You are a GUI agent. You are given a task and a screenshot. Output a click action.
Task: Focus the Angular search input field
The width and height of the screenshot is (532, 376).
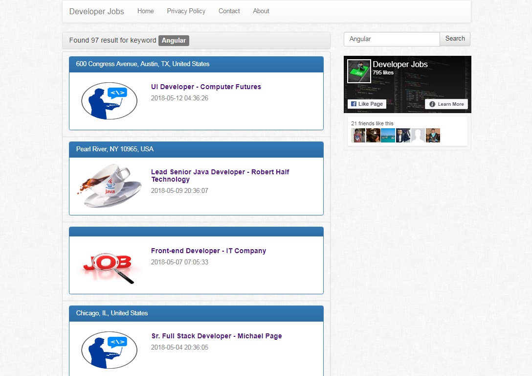(392, 39)
